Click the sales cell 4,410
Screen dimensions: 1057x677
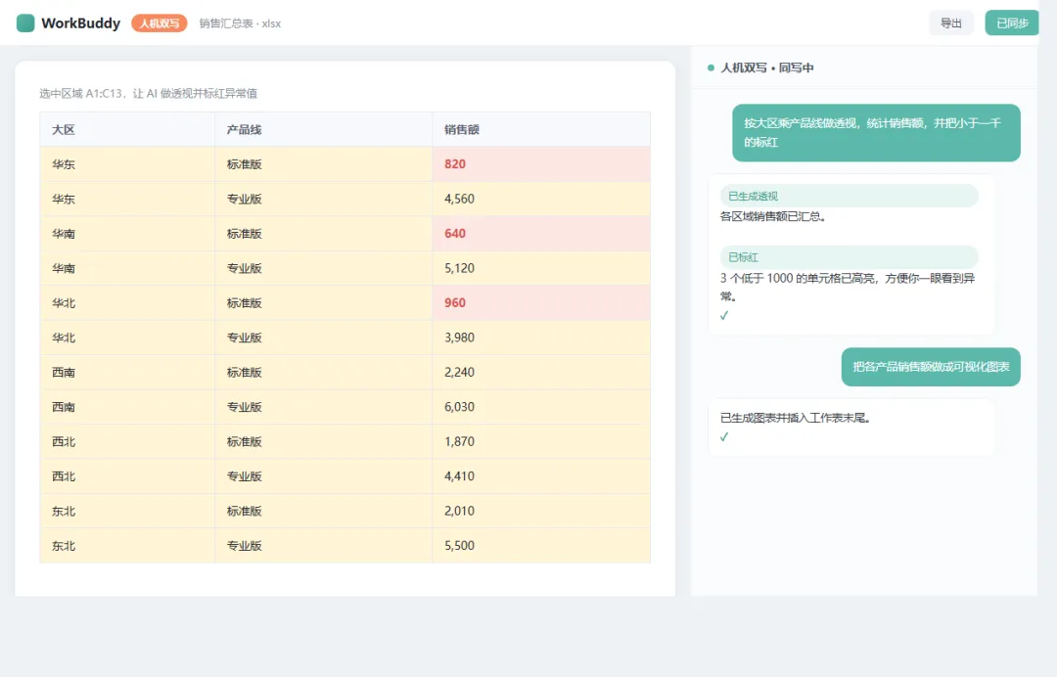541,476
